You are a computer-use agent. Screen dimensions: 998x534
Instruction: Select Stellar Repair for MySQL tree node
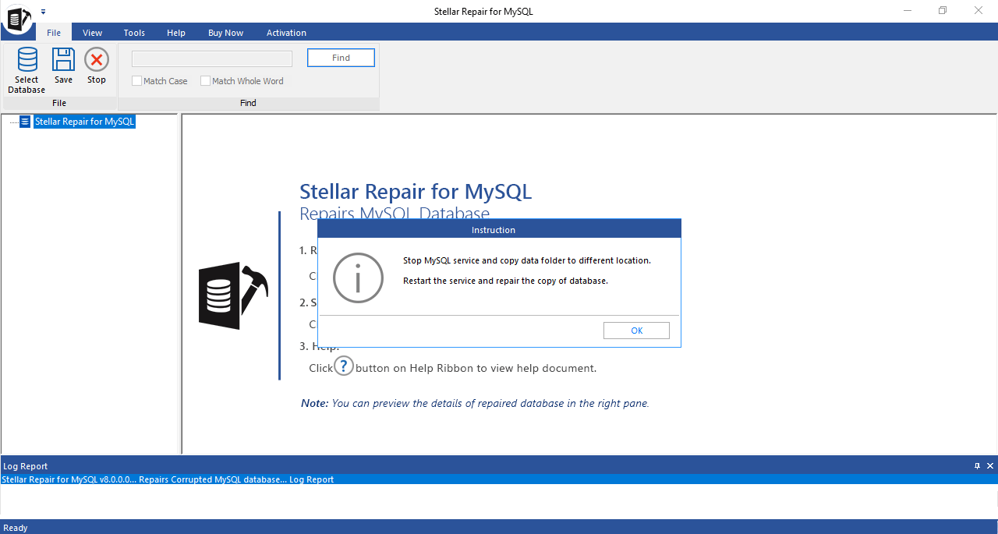coord(85,122)
